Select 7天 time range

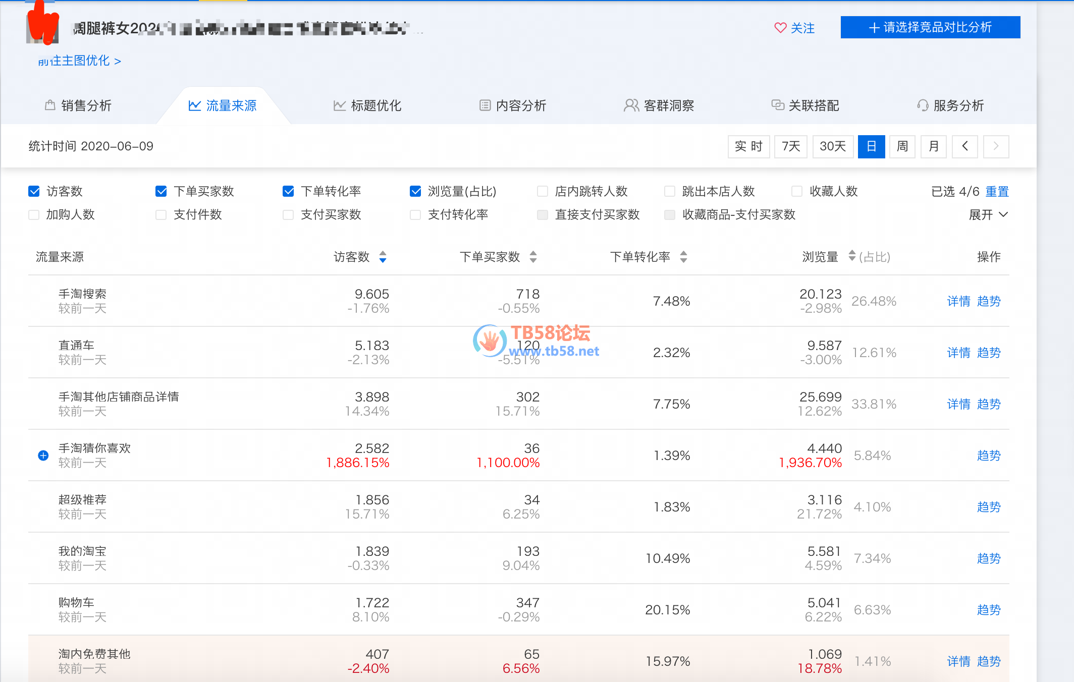(x=791, y=146)
